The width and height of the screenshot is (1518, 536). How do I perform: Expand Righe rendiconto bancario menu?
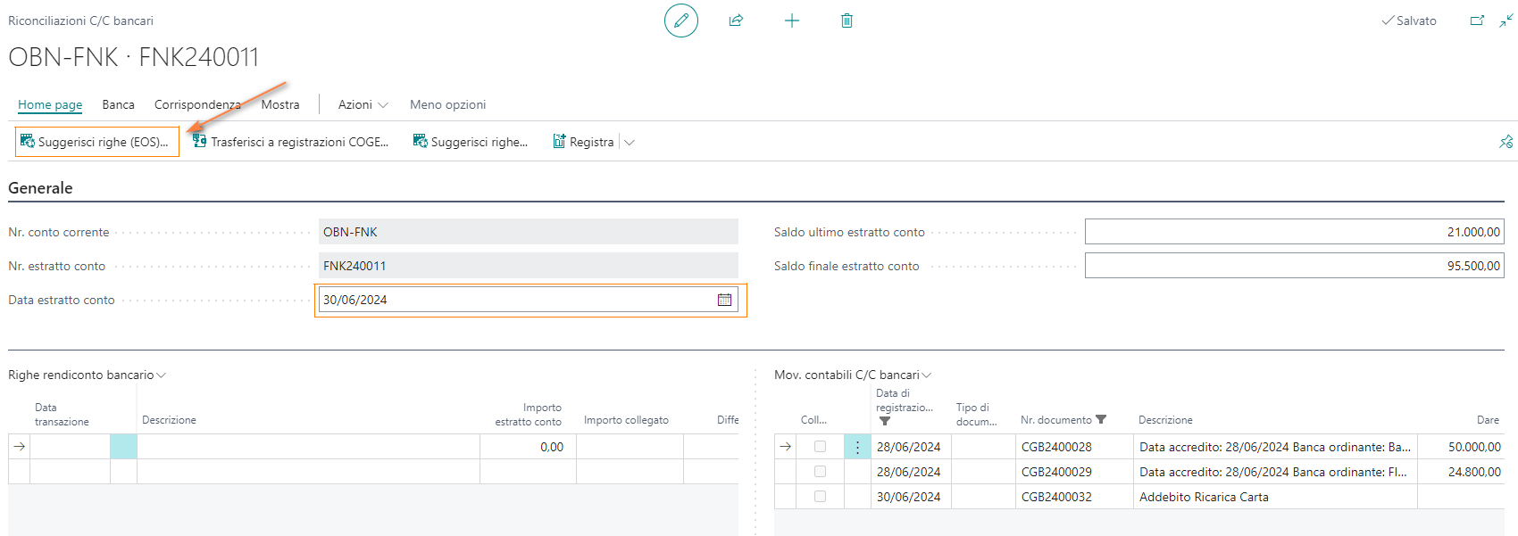click(x=87, y=375)
